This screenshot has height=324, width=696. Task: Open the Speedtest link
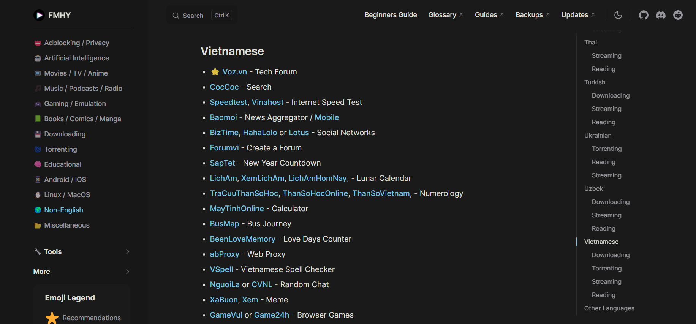pyautogui.click(x=228, y=102)
